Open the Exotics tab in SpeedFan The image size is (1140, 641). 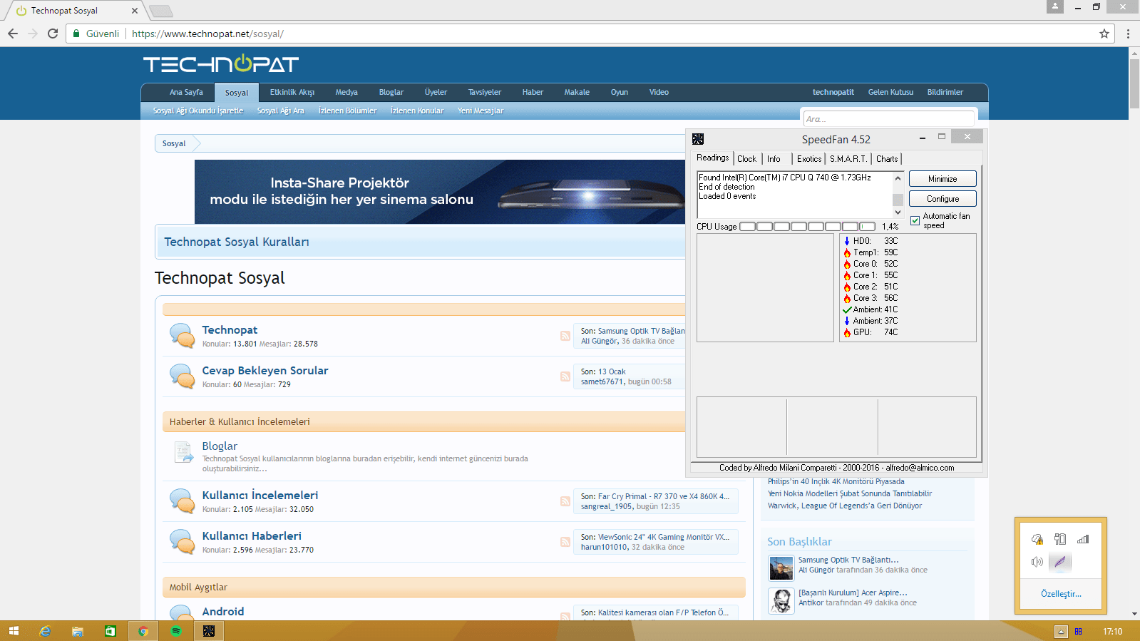tap(809, 159)
